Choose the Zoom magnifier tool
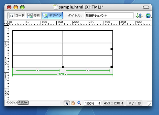Viewport: 159px width, 115px height. pos(79,103)
